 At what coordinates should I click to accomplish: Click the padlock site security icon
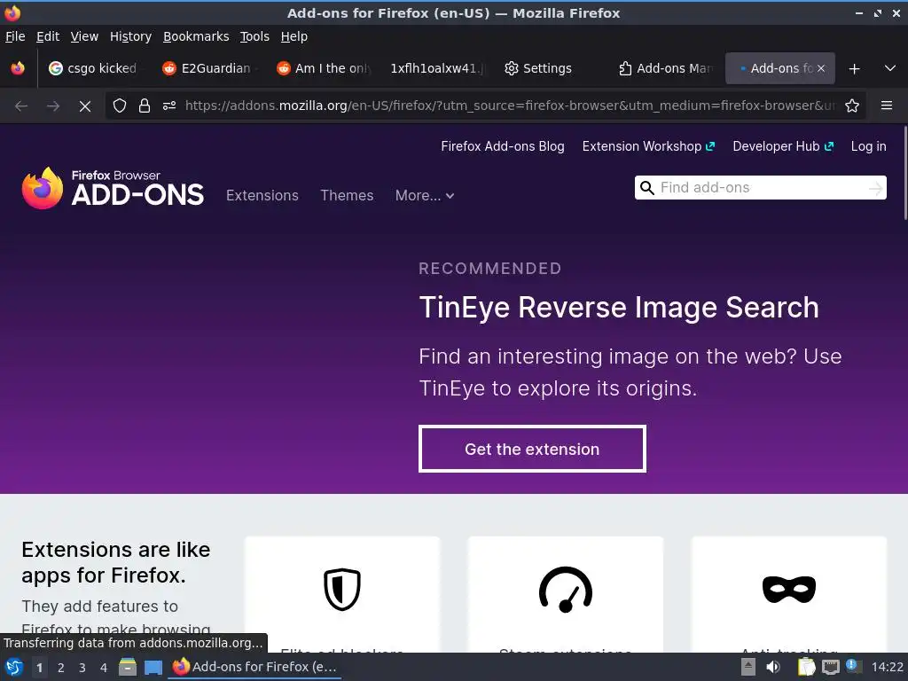tap(145, 106)
